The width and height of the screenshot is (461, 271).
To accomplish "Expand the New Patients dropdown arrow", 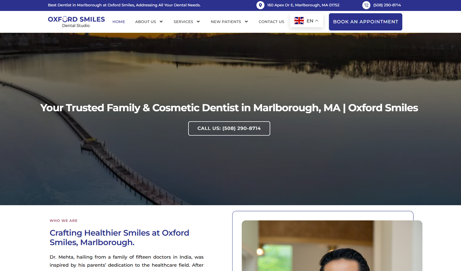I will coord(246,22).
